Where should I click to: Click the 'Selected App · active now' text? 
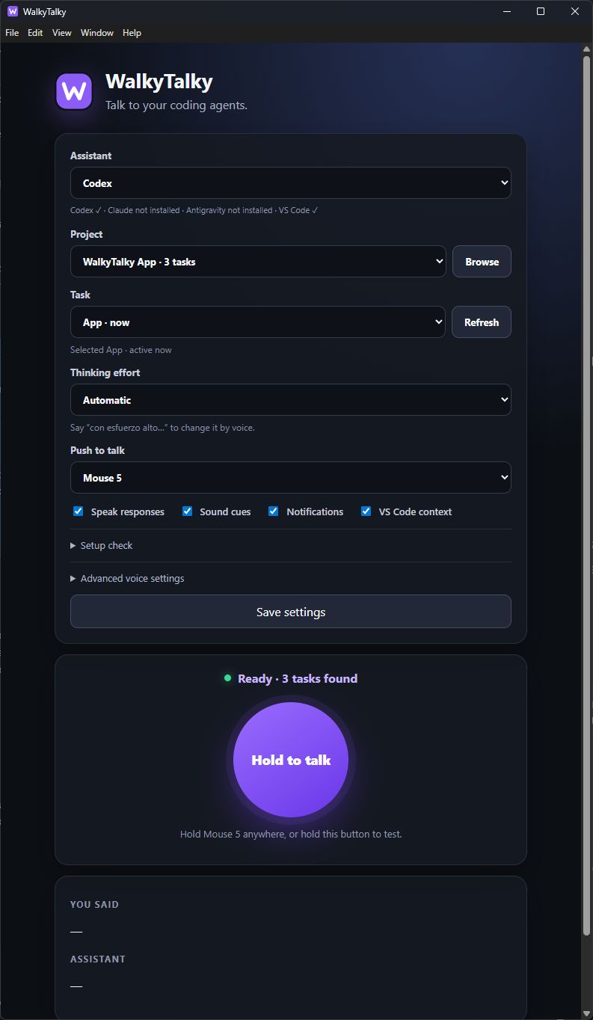[x=121, y=350]
